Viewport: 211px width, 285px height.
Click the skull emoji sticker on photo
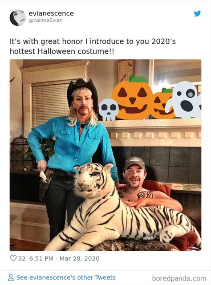click(x=109, y=110)
